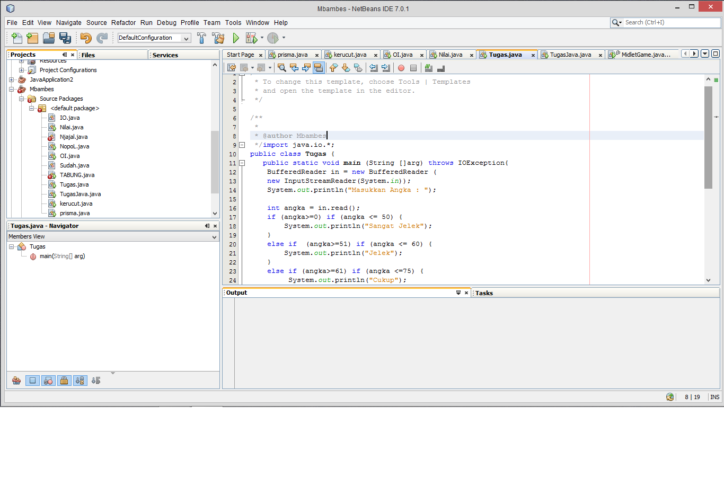The width and height of the screenshot is (724, 477).
Task: Toggle the Show Non-Public Members lock filter
Action: (64, 380)
